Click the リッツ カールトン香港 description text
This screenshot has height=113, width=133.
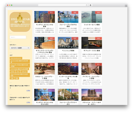point(92,30)
